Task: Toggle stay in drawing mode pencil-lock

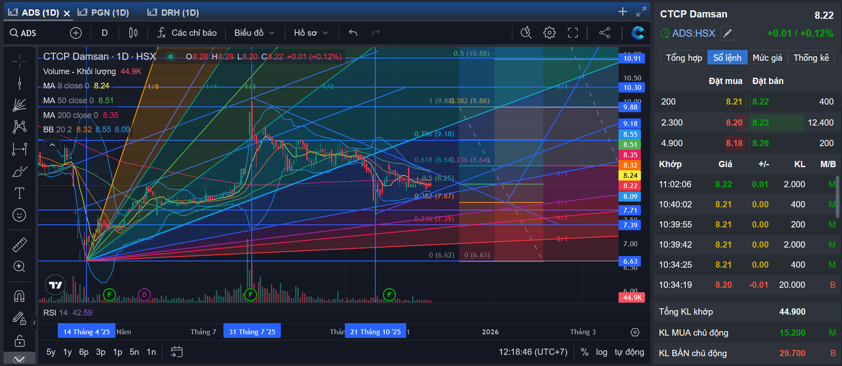Action: click(19, 318)
